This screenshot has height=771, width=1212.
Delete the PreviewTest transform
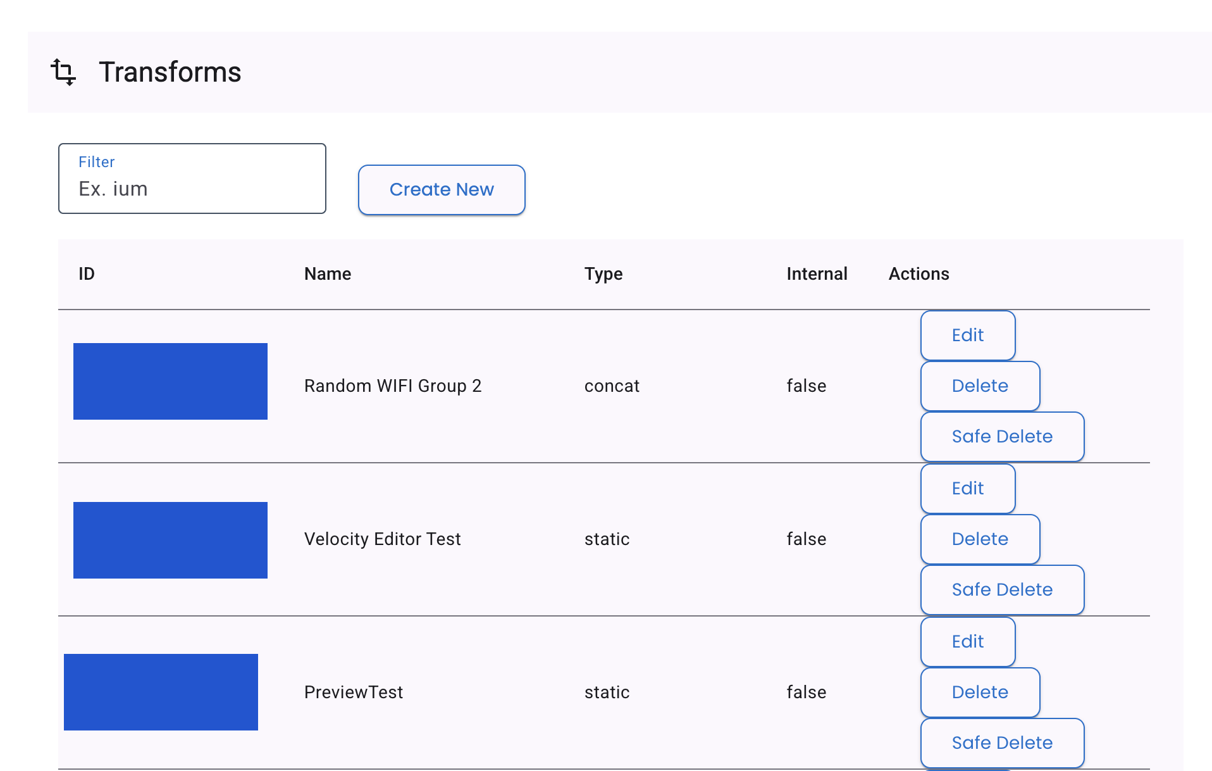coord(980,692)
